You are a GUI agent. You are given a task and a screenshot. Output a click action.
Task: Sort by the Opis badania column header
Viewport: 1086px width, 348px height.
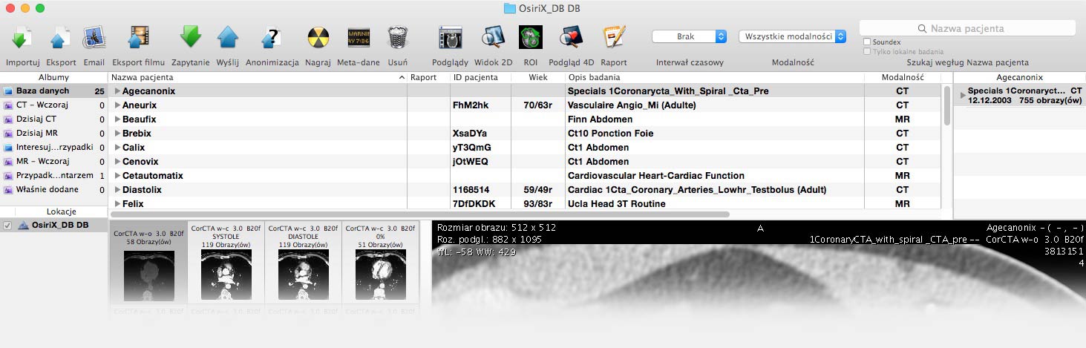tap(715, 77)
